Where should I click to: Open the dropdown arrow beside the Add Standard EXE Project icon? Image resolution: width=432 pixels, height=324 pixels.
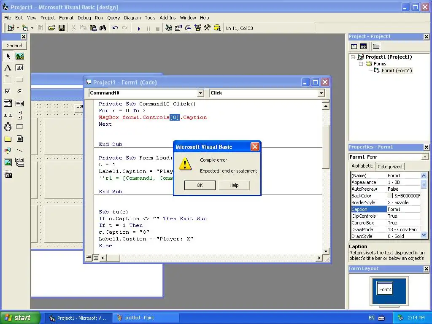(x=18, y=28)
